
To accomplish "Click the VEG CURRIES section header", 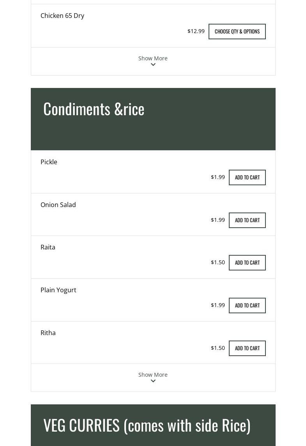I will [147, 425].
